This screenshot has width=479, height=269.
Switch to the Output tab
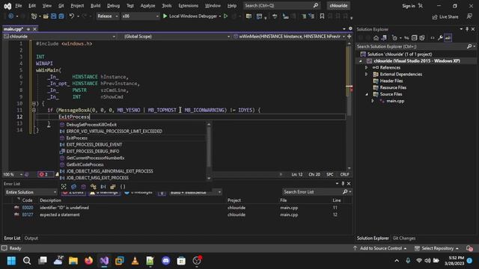tap(31, 238)
